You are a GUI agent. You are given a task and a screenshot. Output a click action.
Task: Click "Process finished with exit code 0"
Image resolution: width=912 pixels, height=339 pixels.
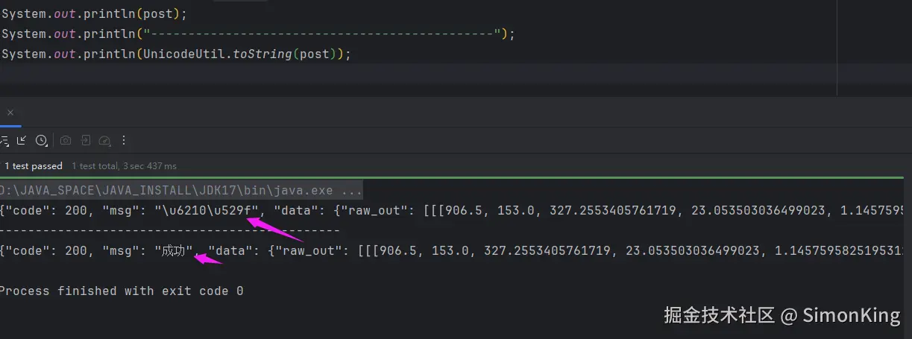[121, 291]
